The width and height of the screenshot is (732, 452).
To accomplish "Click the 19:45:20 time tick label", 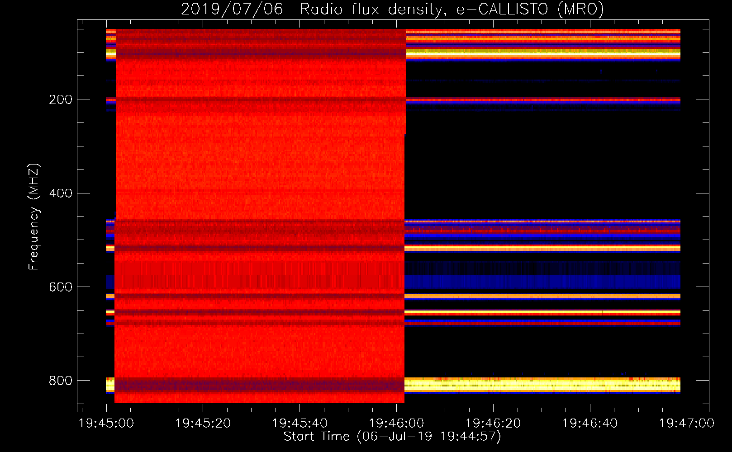I will click(203, 423).
